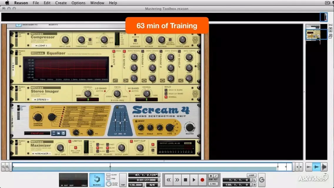Adjust the tempo 126.000 stepper

pyautogui.click(x=144, y=185)
